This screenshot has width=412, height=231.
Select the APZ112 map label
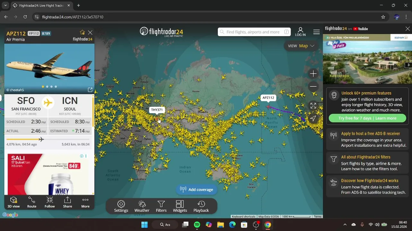coord(268,98)
